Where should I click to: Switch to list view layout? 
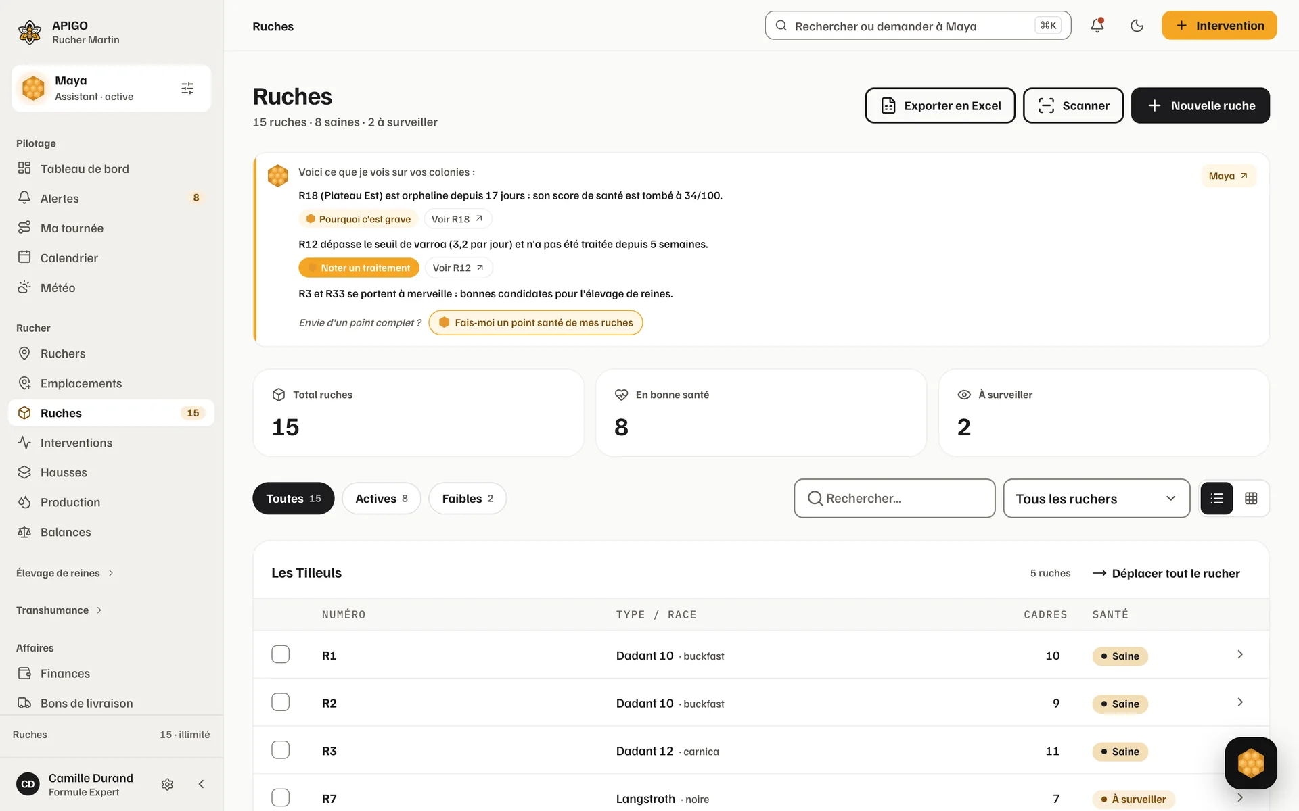click(x=1216, y=498)
